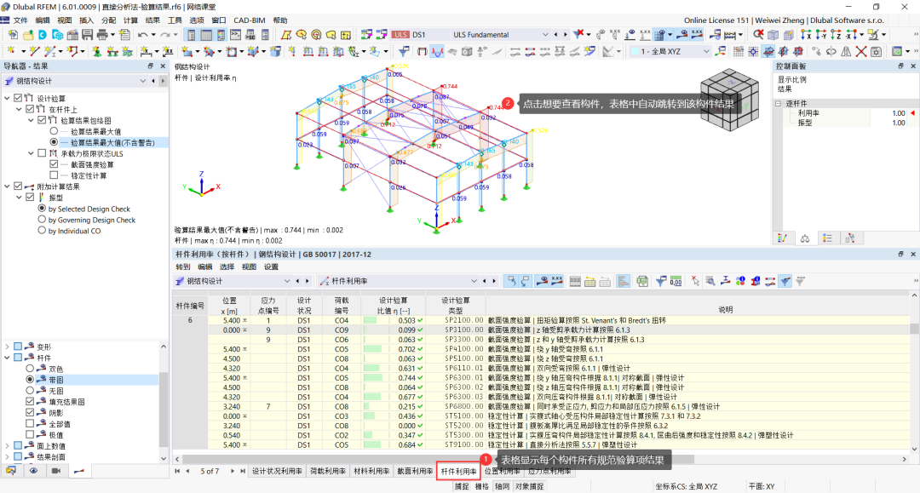Open the 文件 menu
920x493 pixels.
pyautogui.click(x=20, y=20)
